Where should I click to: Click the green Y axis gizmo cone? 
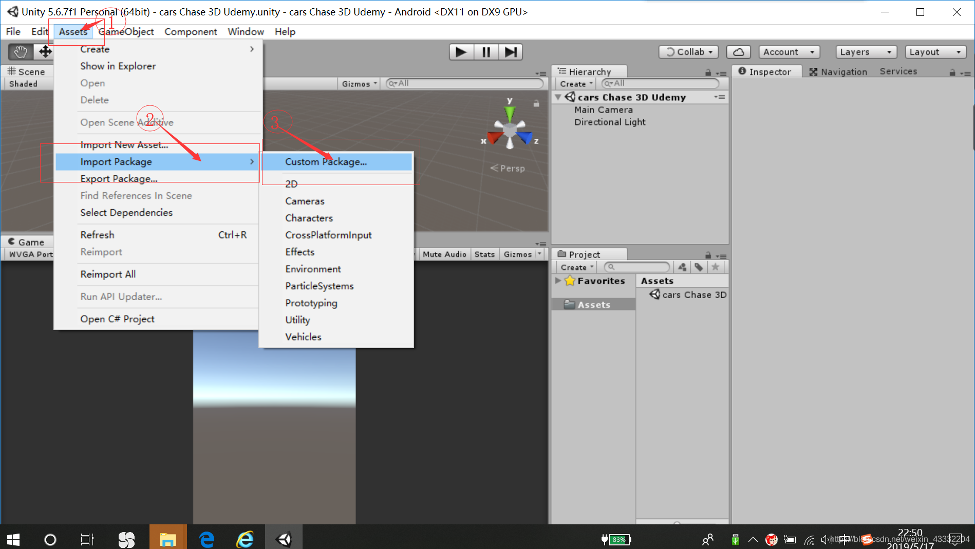pyautogui.click(x=510, y=113)
